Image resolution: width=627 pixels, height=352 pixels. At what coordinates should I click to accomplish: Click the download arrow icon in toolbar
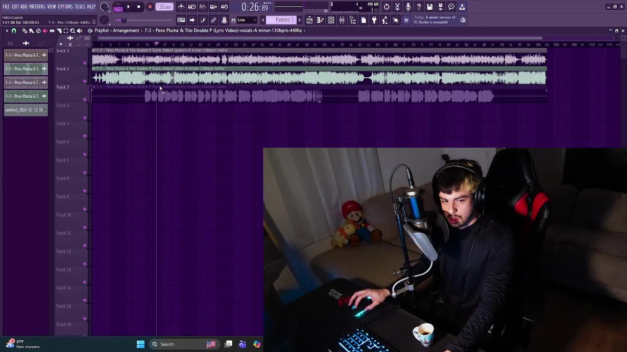point(462,7)
